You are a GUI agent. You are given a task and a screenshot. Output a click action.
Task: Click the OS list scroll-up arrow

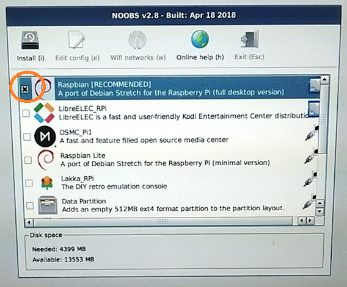[x=324, y=79]
